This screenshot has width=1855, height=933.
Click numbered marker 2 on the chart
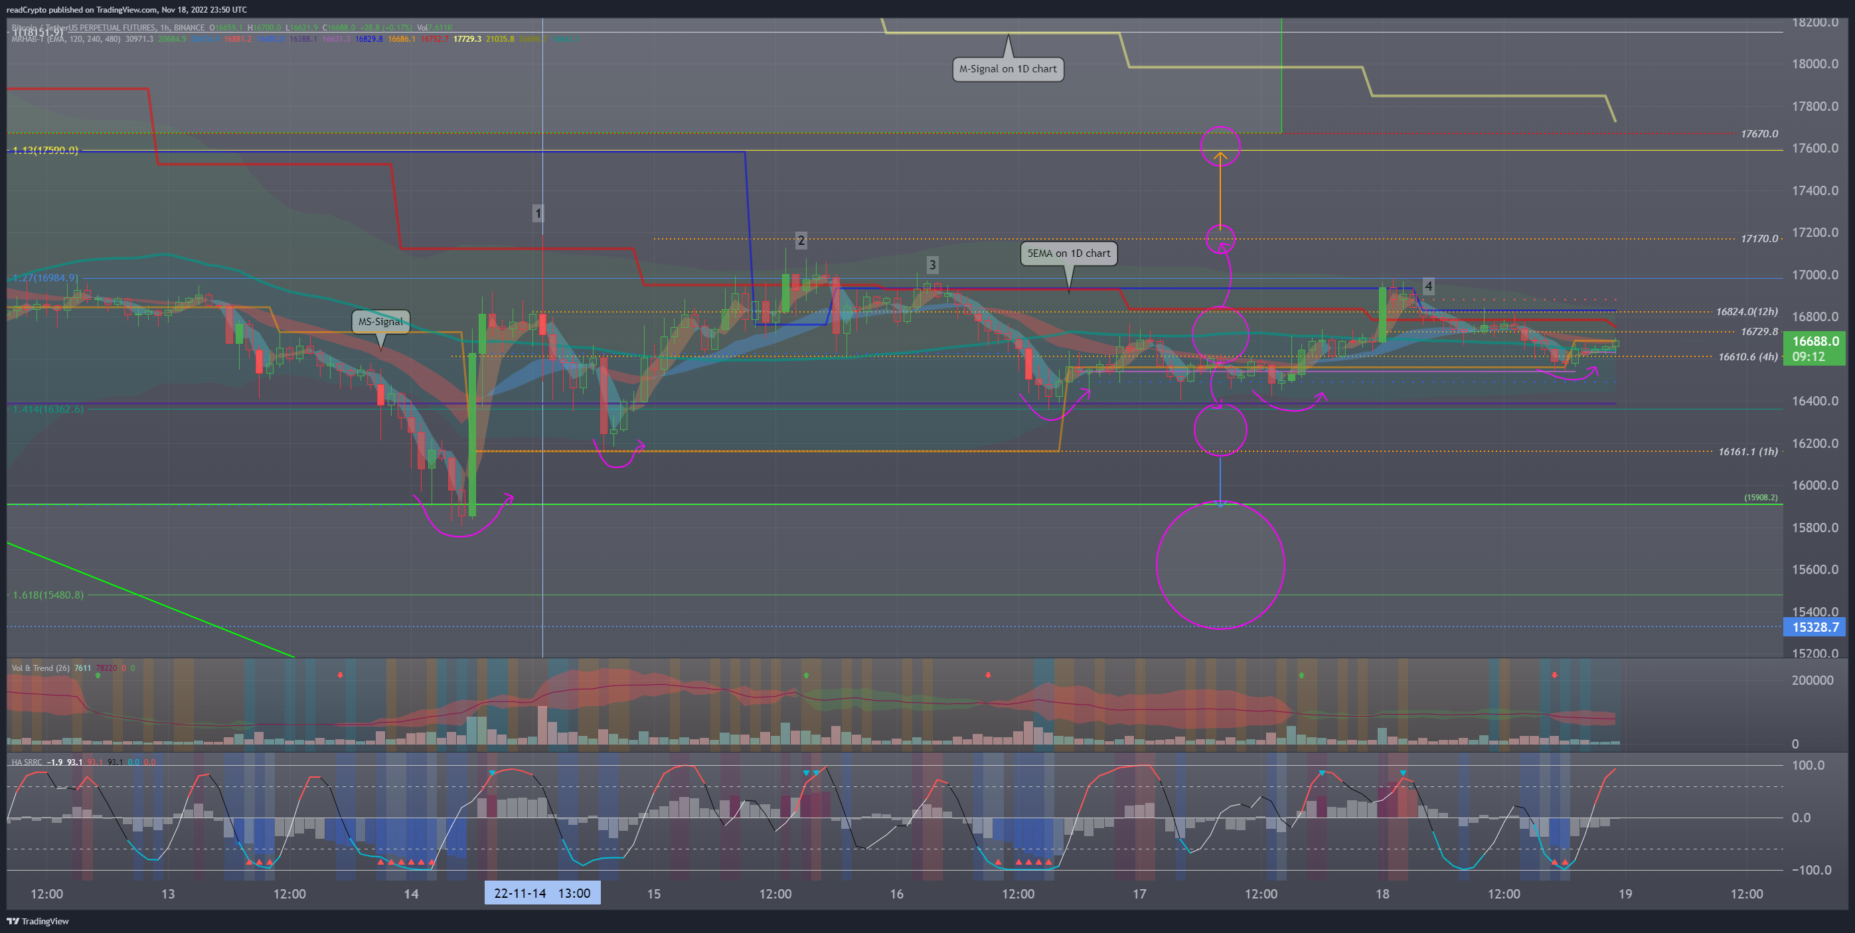coord(801,240)
